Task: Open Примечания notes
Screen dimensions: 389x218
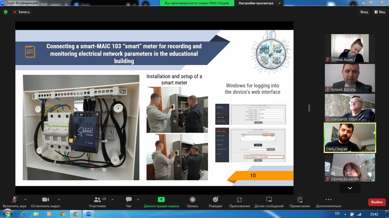Action: tap(300, 202)
